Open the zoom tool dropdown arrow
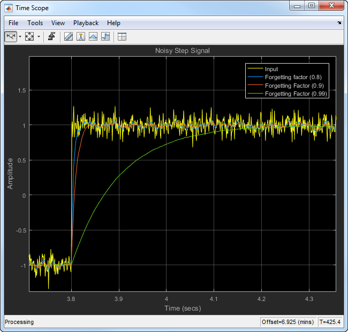Viewport: 348px width, 332px height. coord(20,36)
